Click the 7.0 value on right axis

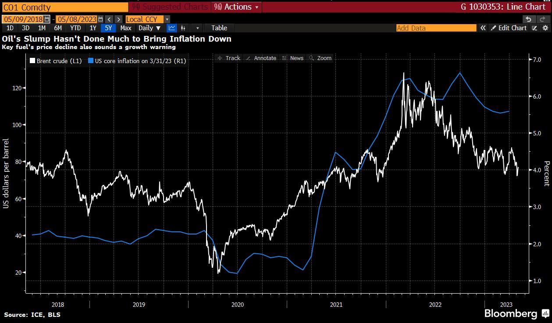click(x=536, y=60)
